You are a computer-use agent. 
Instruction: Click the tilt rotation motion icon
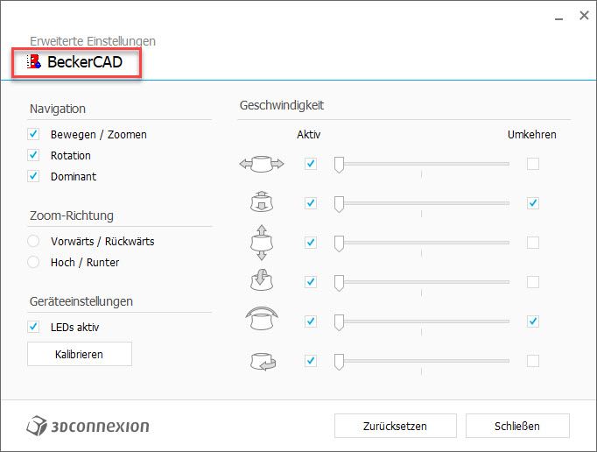(262, 280)
